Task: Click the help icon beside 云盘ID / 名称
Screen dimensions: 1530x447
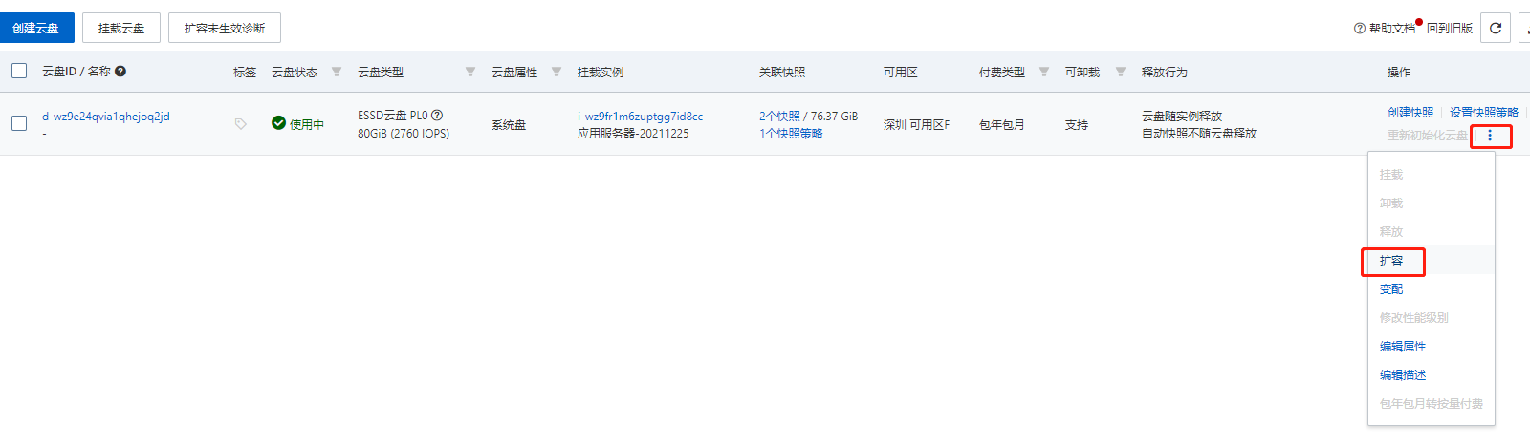Action: [120, 72]
